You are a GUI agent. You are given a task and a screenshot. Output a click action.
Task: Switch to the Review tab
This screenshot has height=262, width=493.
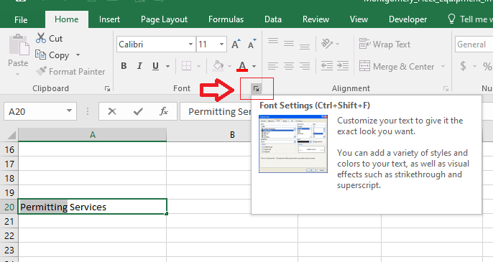tap(315, 19)
